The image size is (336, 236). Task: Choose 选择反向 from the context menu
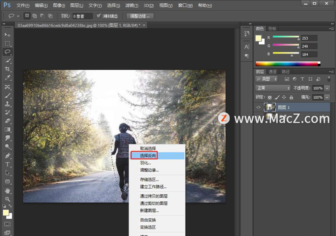[158, 155]
